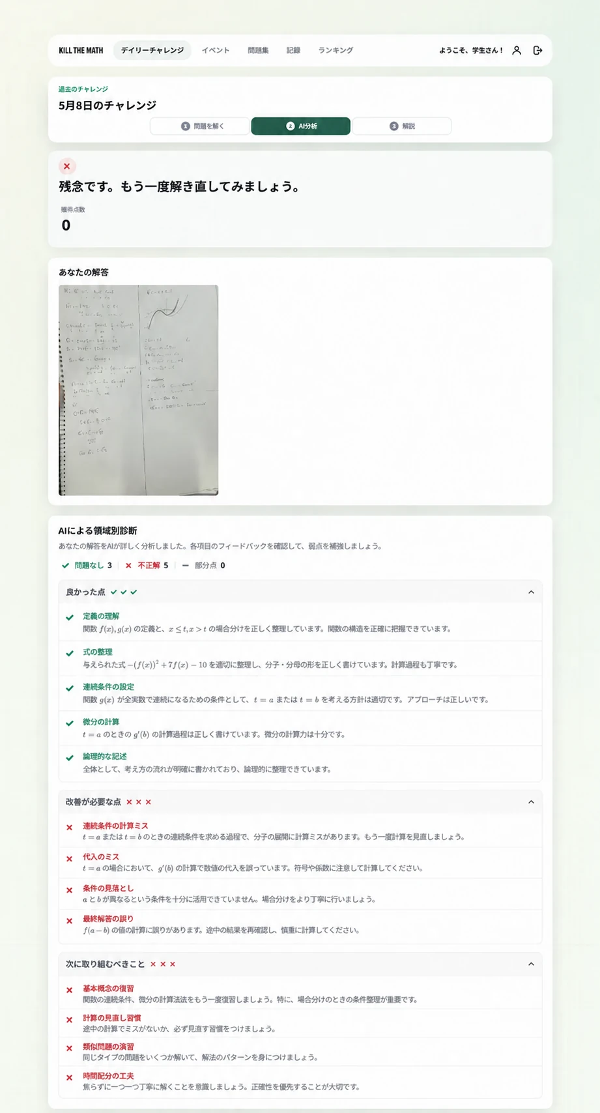The width and height of the screenshot is (600, 1113).
Task: Click the あなたの解答 heading
Action: point(84,272)
